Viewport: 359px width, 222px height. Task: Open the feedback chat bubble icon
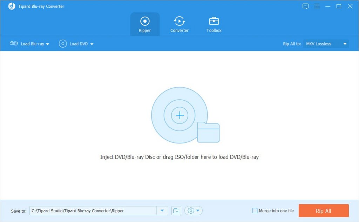(305, 6)
